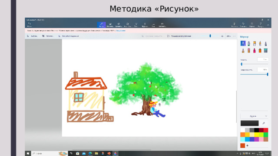Screen dimensions: 278x156
Task: Select the Eraser tool
Action: 249,51
